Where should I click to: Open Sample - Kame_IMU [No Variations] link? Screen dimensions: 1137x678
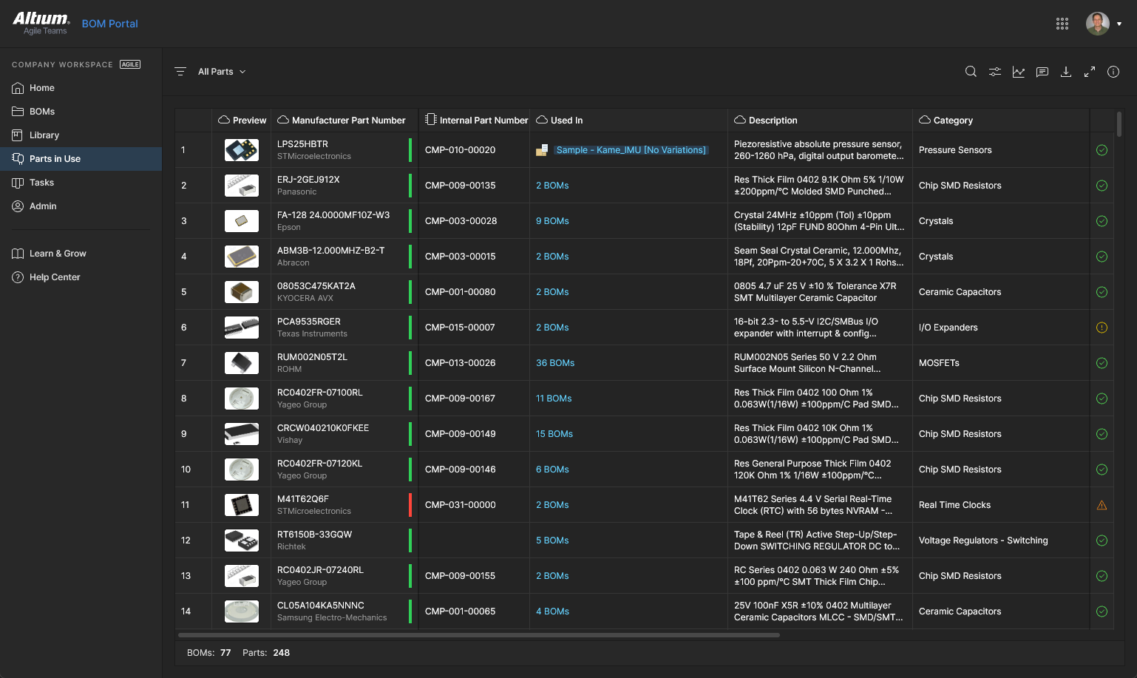pos(631,150)
